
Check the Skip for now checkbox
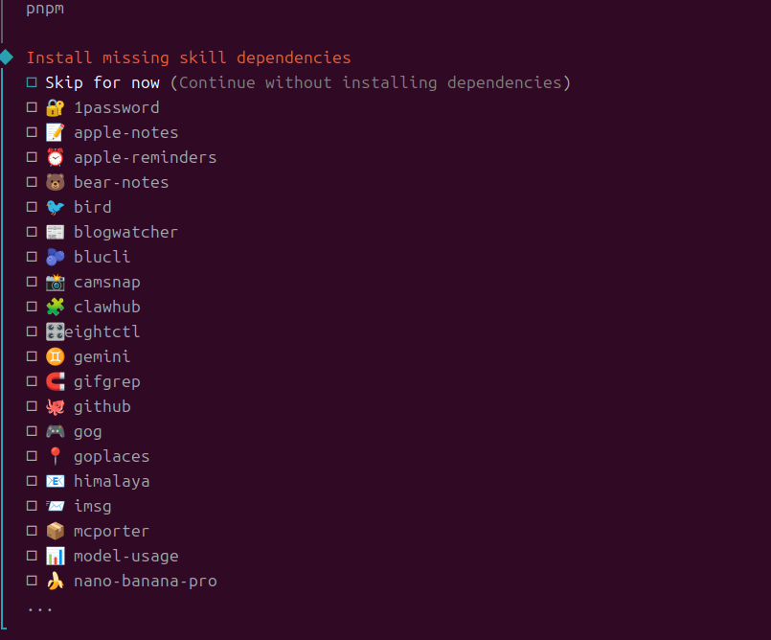(x=32, y=82)
